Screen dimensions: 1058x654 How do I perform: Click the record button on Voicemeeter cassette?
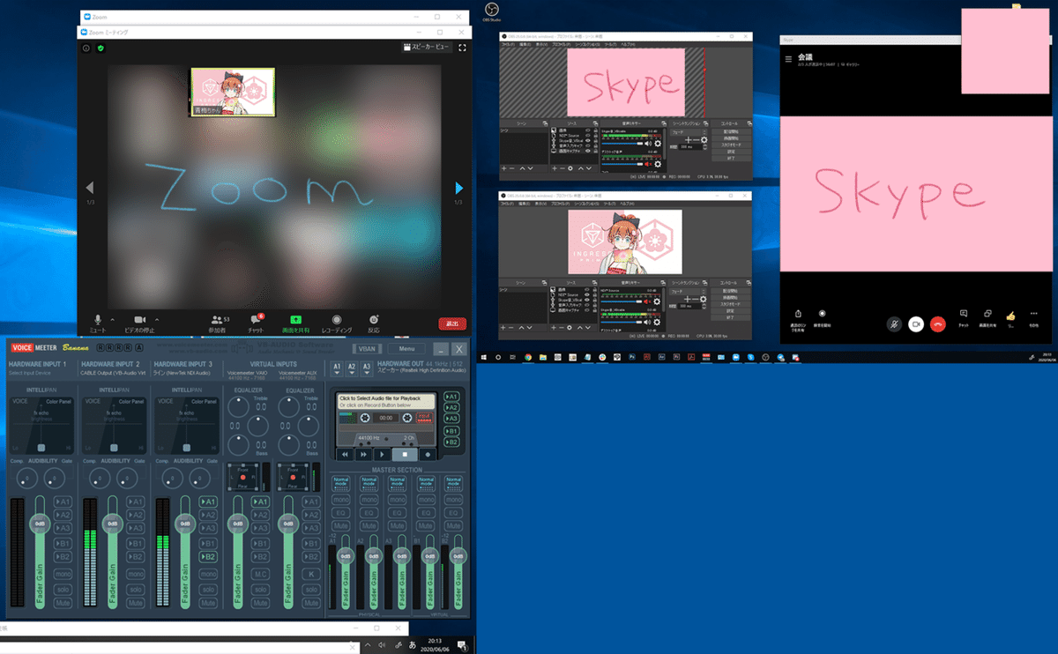click(428, 454)
